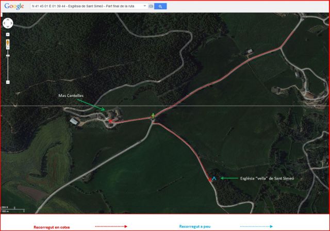Click the blue church marker near Sant Simeó
This screenshot has height=231, width=330.
tap(214, 178)
